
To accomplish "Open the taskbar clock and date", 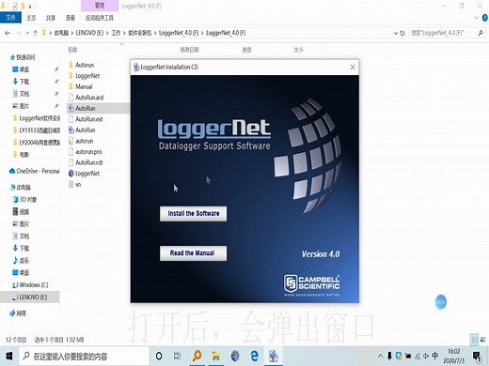I will (x=453, y=356).
